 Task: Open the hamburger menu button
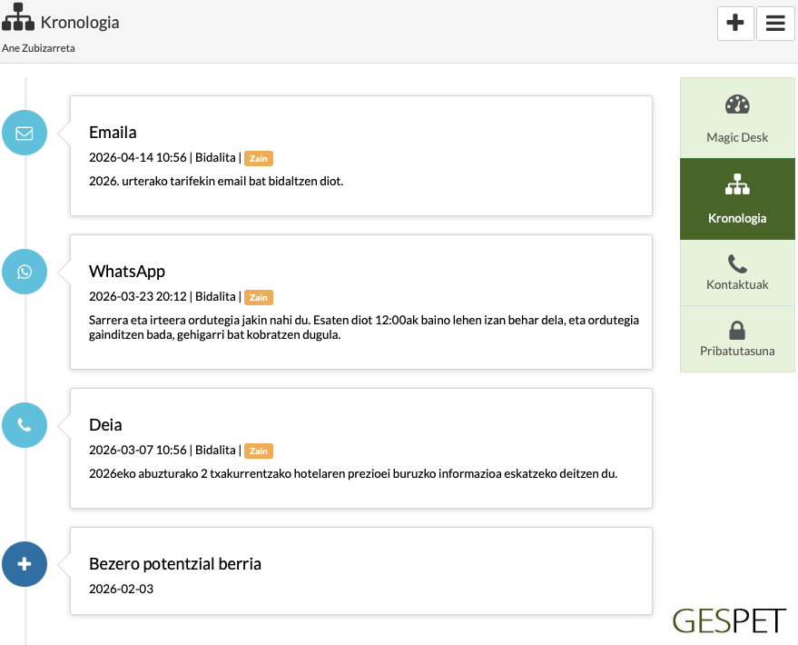click(x=774, y=24)
